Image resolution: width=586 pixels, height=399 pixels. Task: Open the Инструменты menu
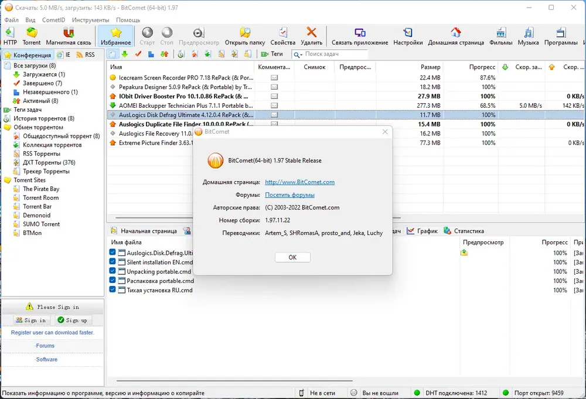point(90,20)
